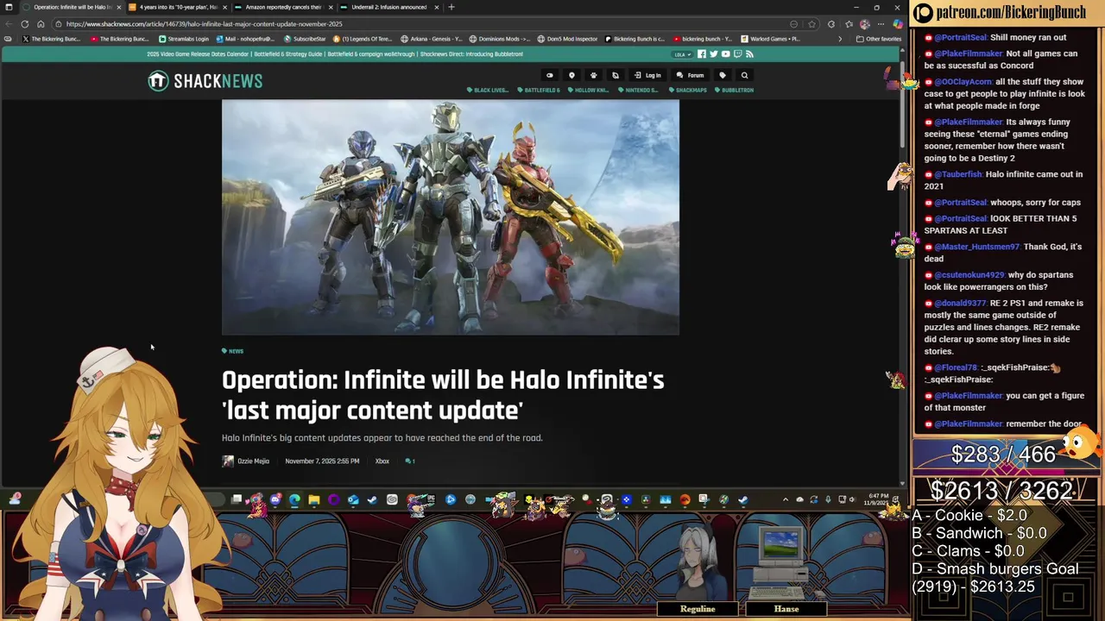1105x621 pixels.
Task: Open the Xbox category link under headline
Action: click(382, 461)
